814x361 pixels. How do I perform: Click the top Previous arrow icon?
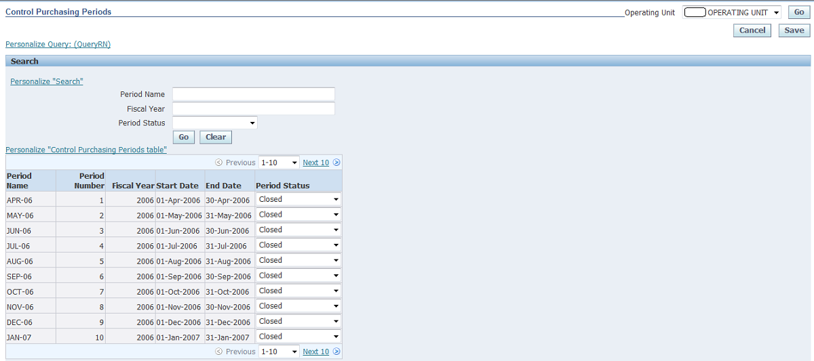(219, 163)
